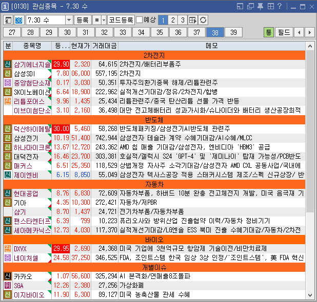
Task: Open the grid layout icon in the title bar
Action: [x=271, y=7]
